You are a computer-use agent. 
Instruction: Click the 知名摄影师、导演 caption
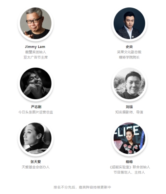(x=129, y=112)
